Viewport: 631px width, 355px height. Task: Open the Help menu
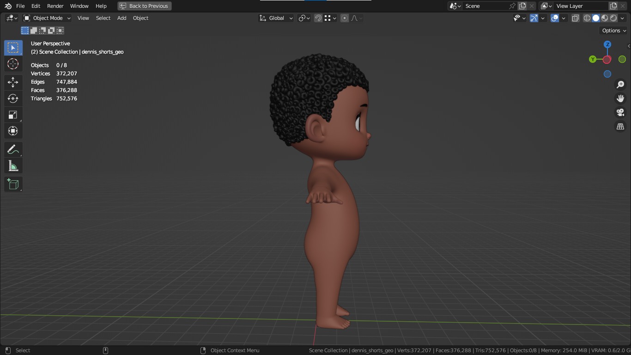pos(101,6)
